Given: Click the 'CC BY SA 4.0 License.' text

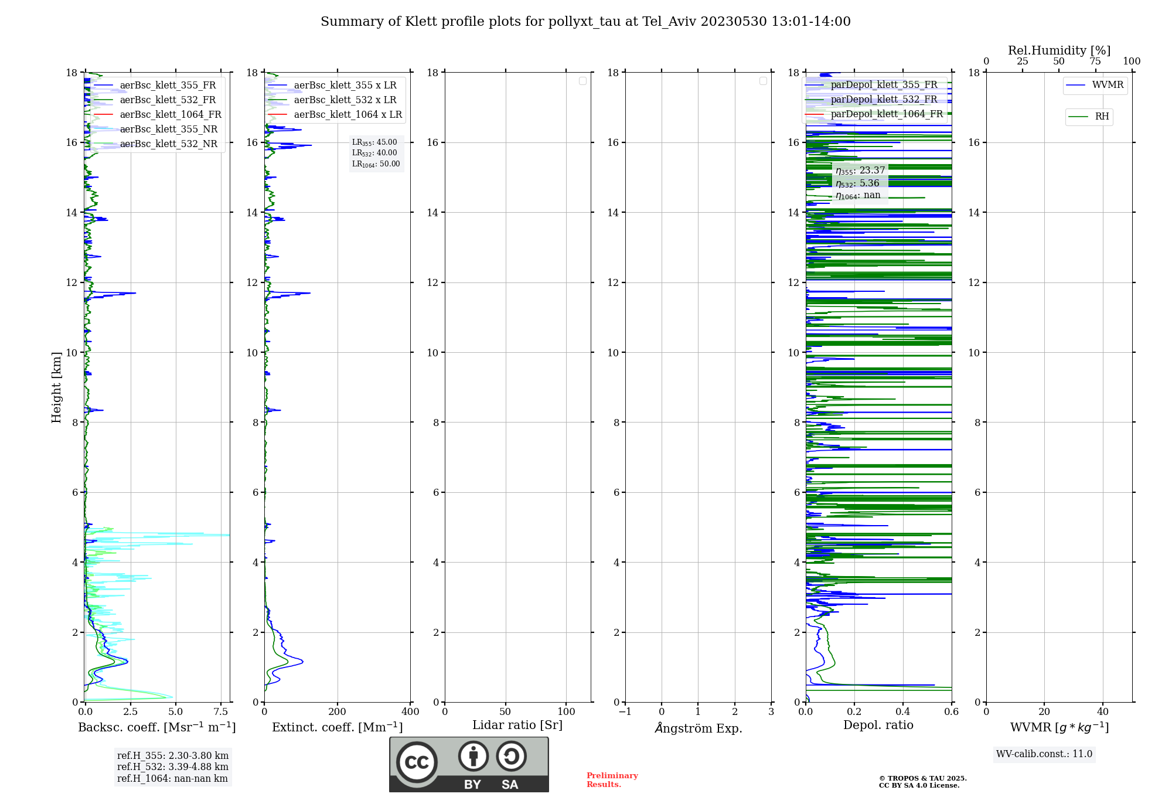Looking at the screenshot, I should click(x=919, y=785).
